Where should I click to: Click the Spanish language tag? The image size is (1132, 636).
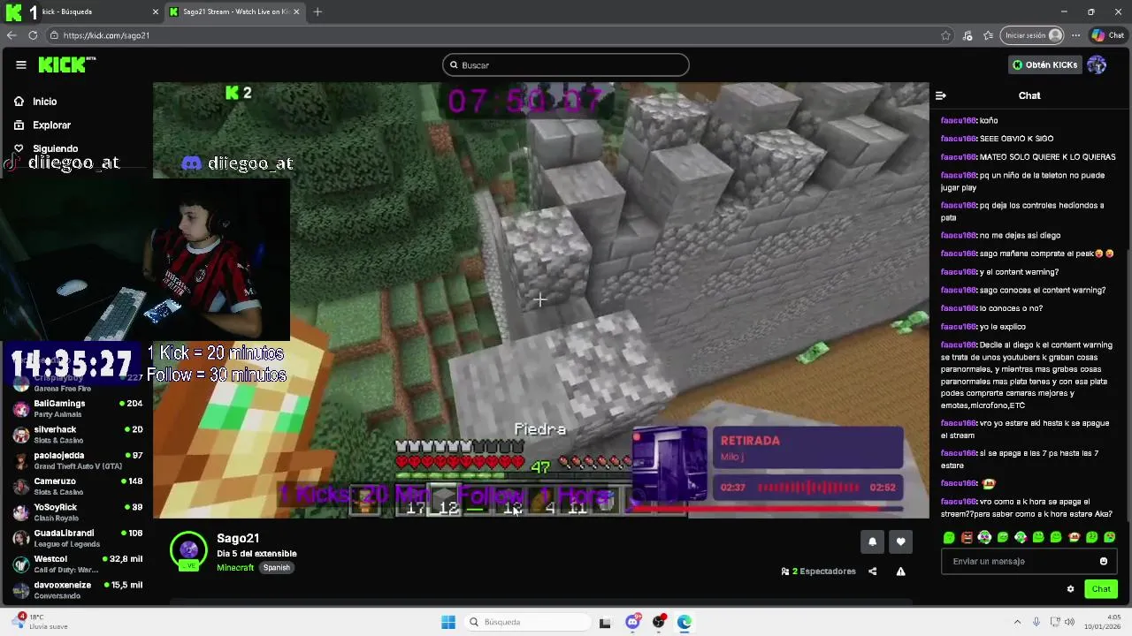coord(276,567)
